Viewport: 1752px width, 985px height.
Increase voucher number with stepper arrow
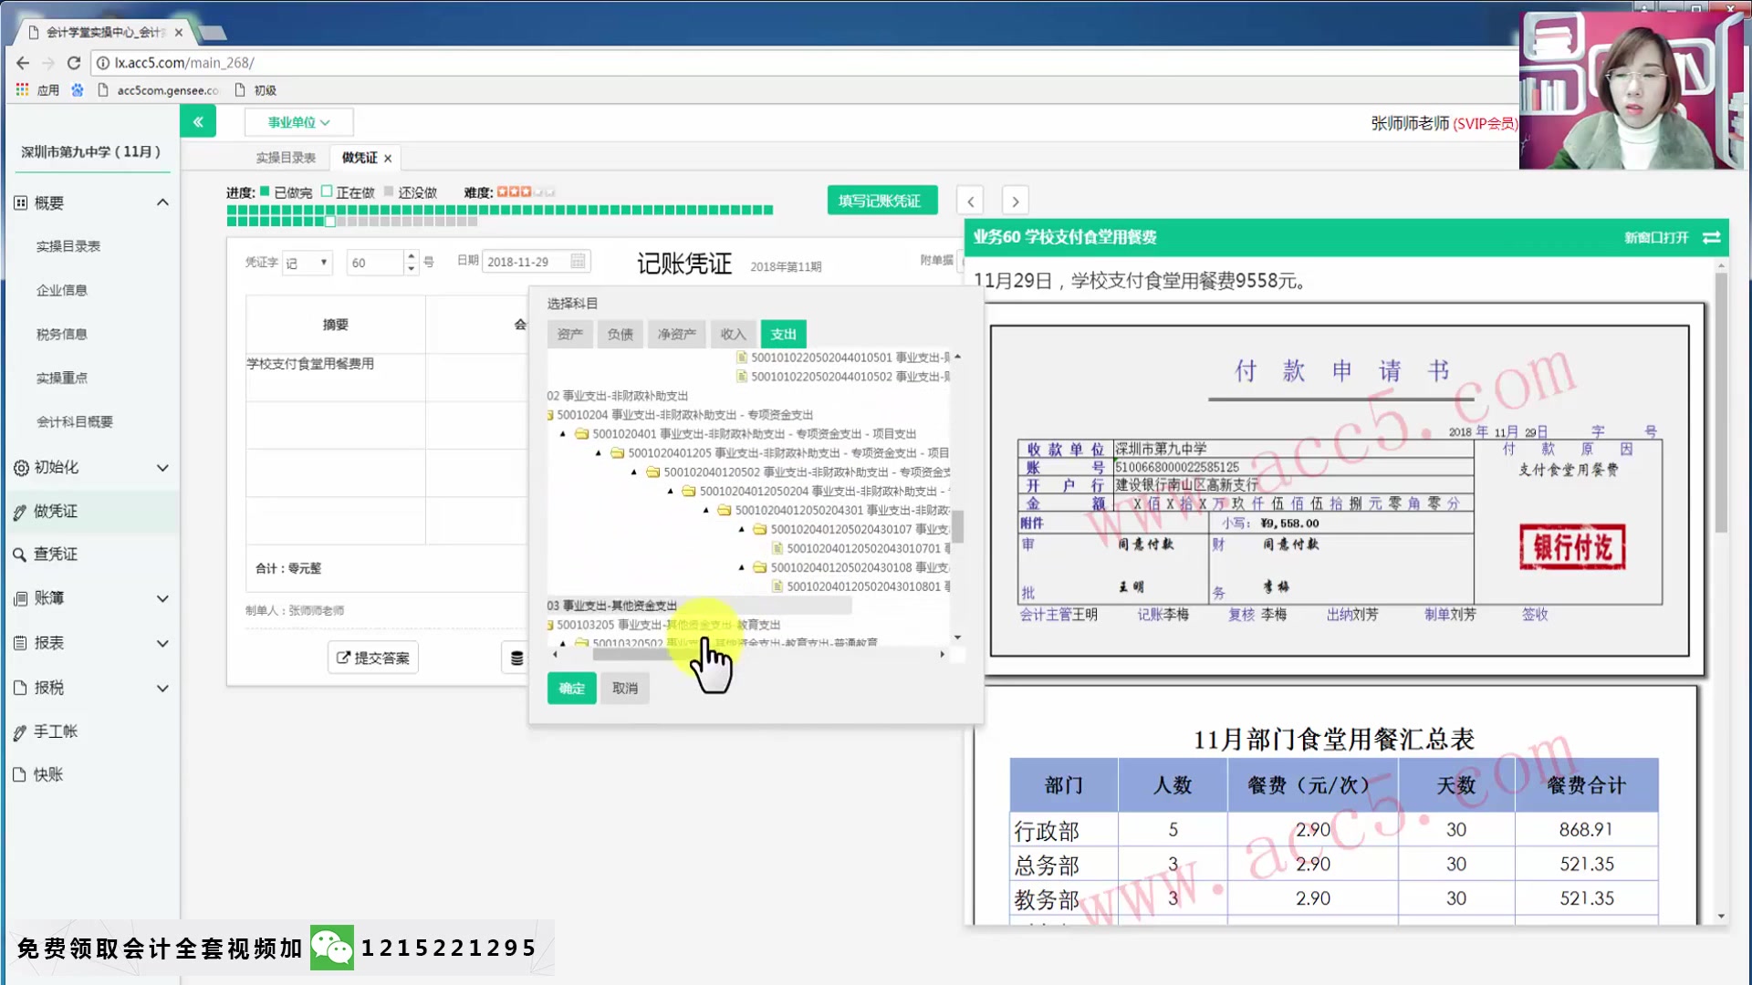(412, 256)
